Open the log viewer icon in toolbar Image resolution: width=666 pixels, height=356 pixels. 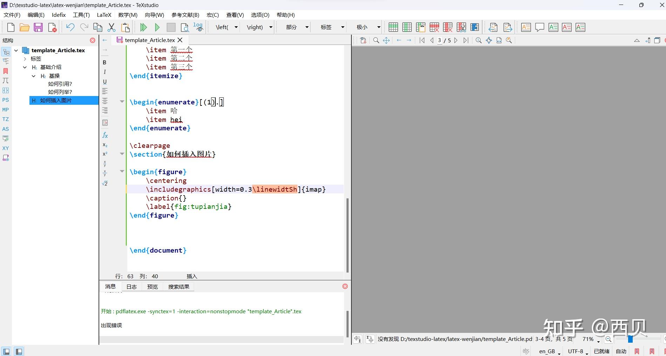tap(198, 26)
